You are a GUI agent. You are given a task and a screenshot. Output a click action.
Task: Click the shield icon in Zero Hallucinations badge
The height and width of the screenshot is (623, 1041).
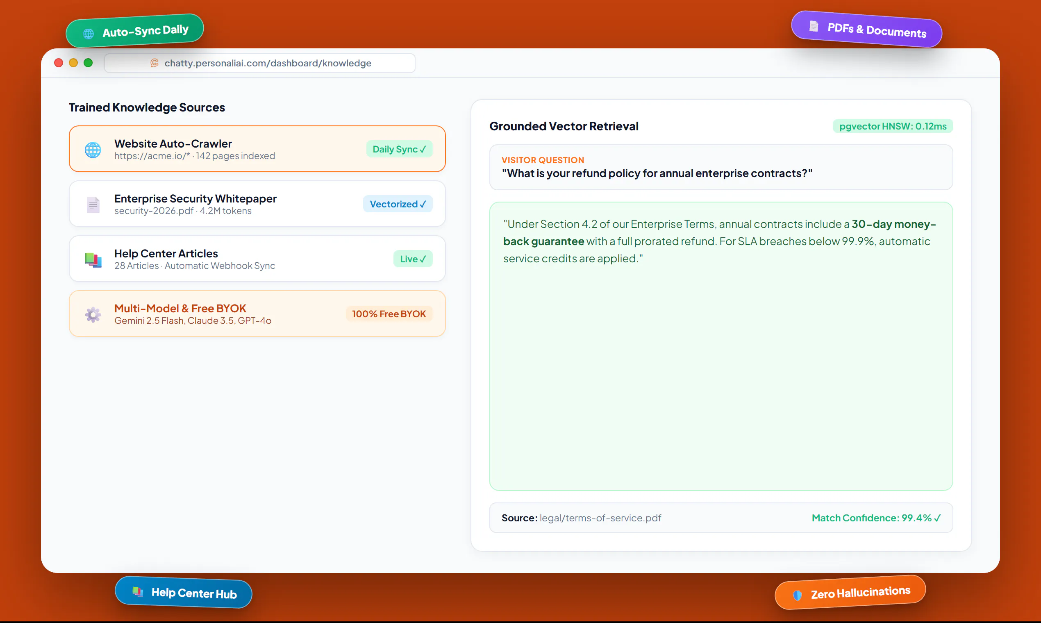click(x=797, y=595)
